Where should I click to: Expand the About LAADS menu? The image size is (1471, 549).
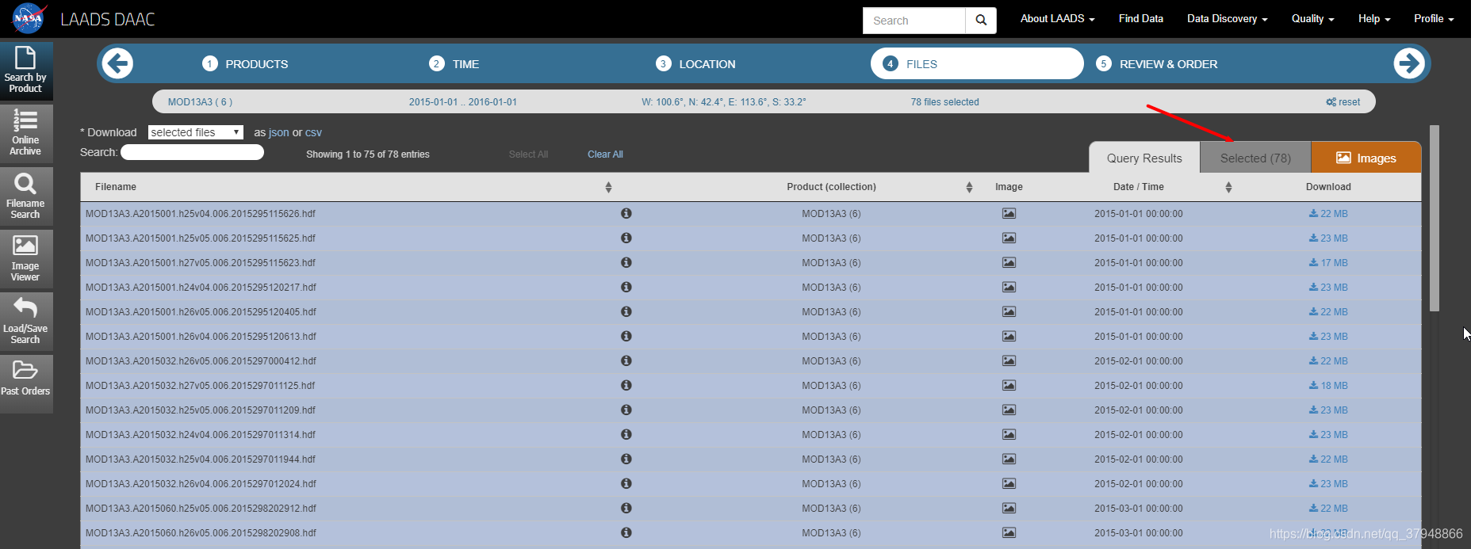click(1057, 18)
